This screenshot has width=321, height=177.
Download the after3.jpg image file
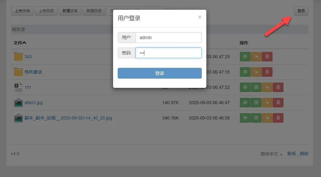(245, 103)
